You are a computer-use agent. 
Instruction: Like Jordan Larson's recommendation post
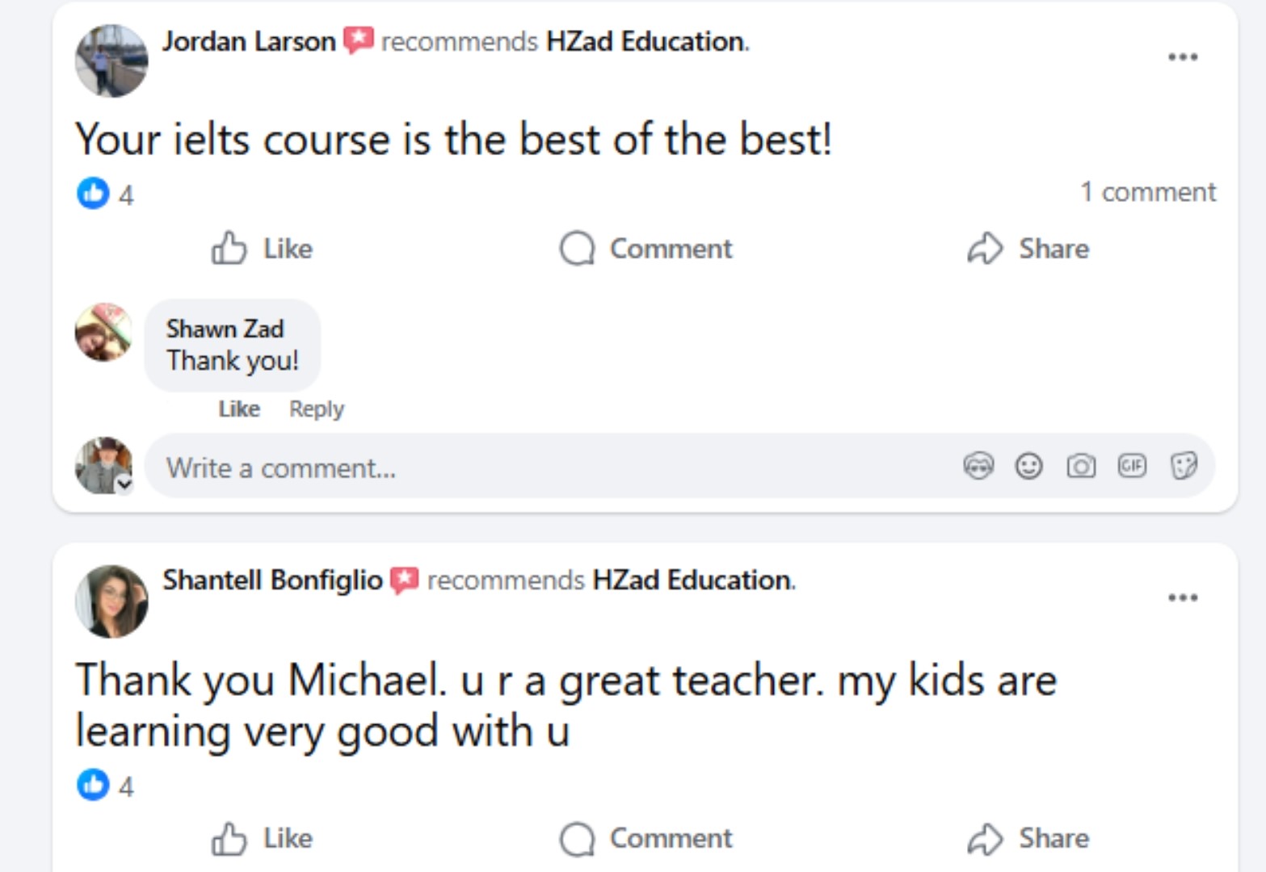point(263,249)
